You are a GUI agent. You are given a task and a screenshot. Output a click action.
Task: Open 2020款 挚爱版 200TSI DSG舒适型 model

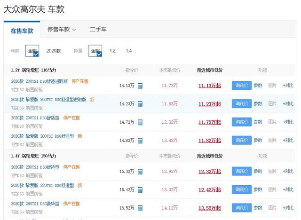(42, 136)
